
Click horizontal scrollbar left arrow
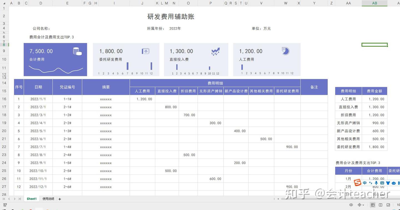[278, 199]
